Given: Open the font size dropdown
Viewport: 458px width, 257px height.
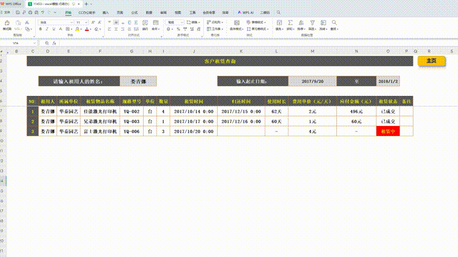Looking at the screenshot, I should click(86, 23).
